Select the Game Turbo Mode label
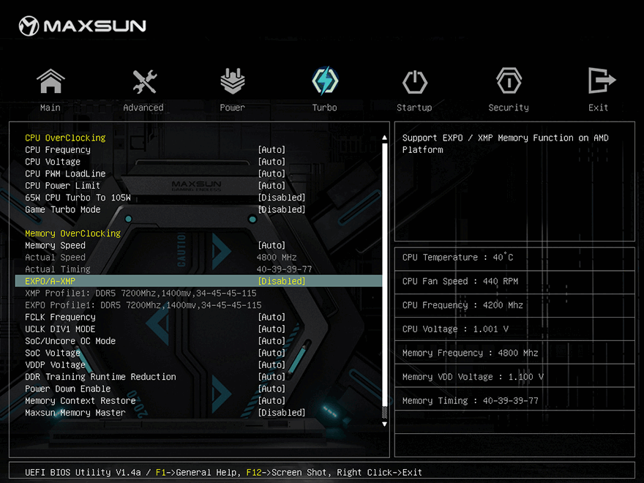This screenshot has width=644, height=483. tap(63, 209)
